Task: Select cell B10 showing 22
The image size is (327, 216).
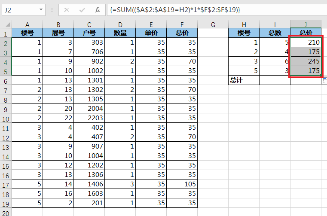Action: coord(58,118)
